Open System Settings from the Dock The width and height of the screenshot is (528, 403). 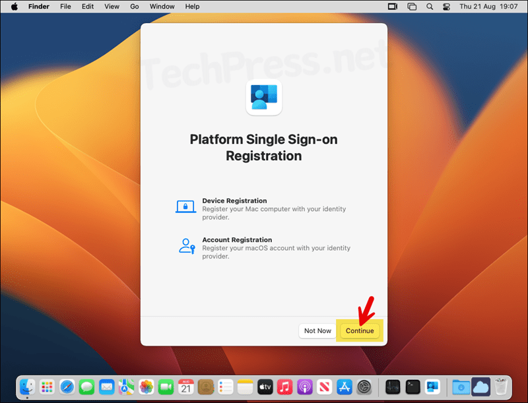coord(364,387)
